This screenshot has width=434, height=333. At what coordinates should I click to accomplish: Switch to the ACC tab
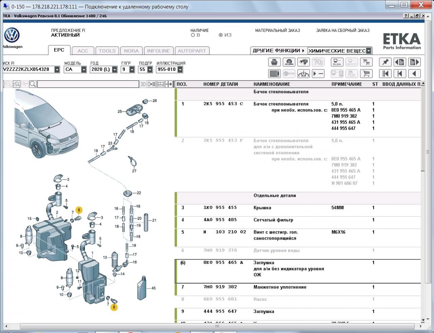tap(83, 51)
